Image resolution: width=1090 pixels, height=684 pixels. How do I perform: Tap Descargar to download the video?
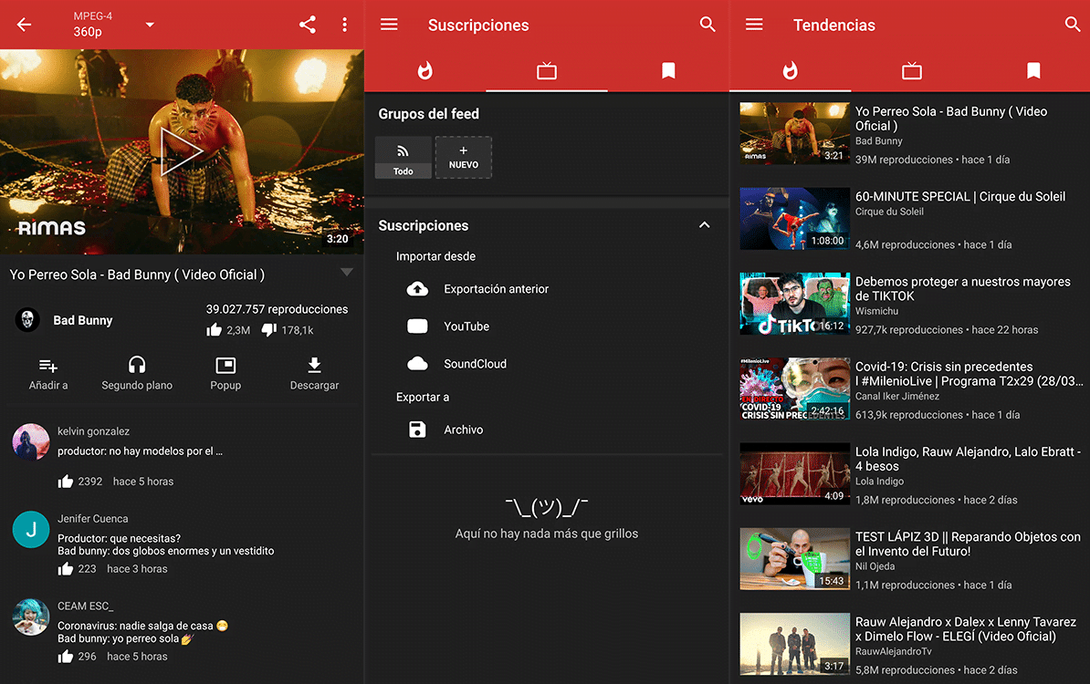(314, 374)
